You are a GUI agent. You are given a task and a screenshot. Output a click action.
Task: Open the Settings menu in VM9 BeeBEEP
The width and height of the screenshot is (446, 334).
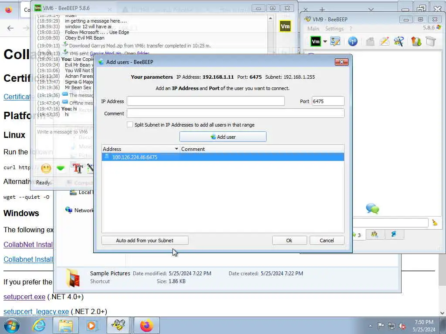tap(334, 29)
